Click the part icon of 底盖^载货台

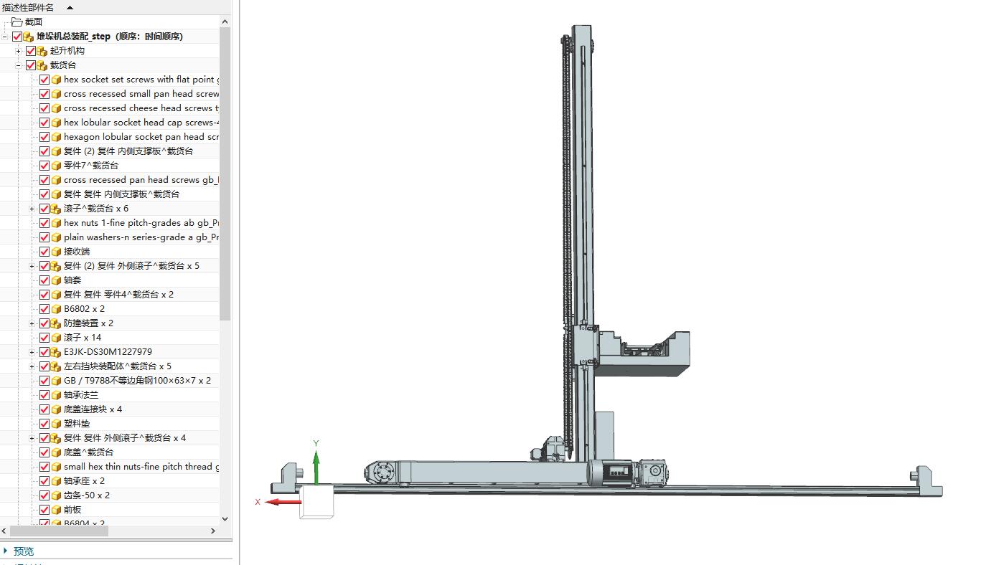coord(56,452)
